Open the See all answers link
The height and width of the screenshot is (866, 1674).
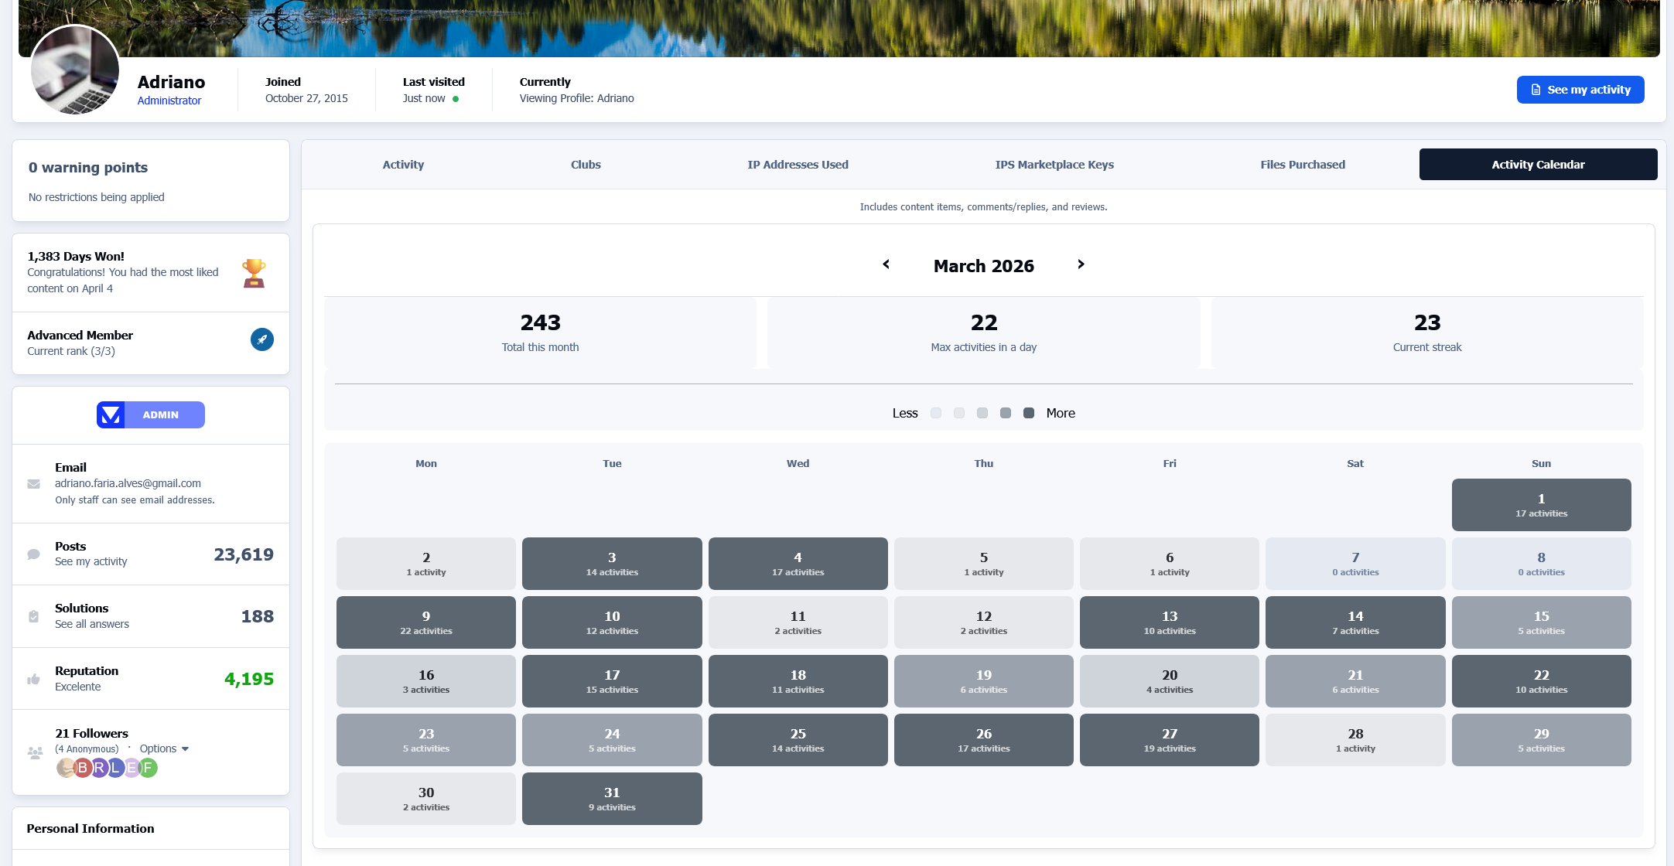pyautogui.click(x=92, y=624)
